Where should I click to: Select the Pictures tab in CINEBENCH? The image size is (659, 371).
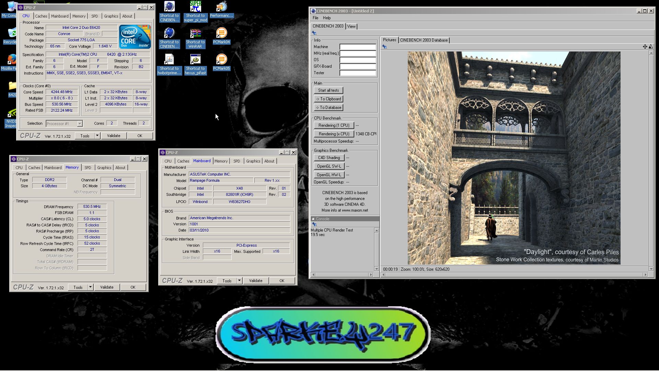pyautogui.click(x=390, y=40)
